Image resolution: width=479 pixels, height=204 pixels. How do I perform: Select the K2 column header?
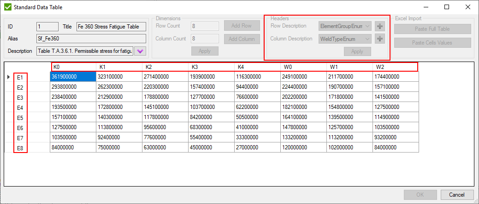click(165, 67)
